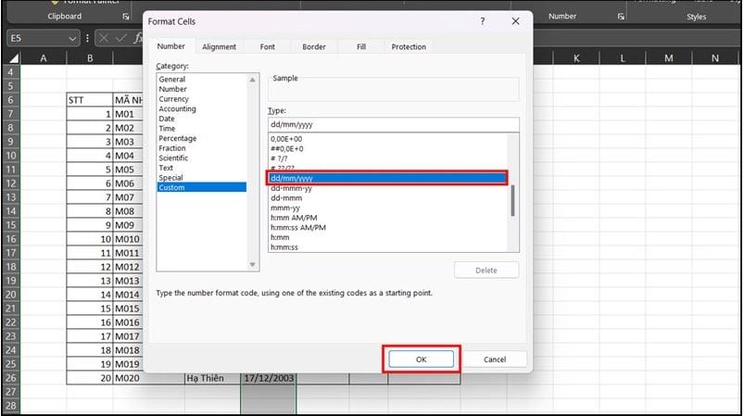This screenshot has width=744, height=416.
Task: Select row 6 header
Action: [x=11, y=100]
